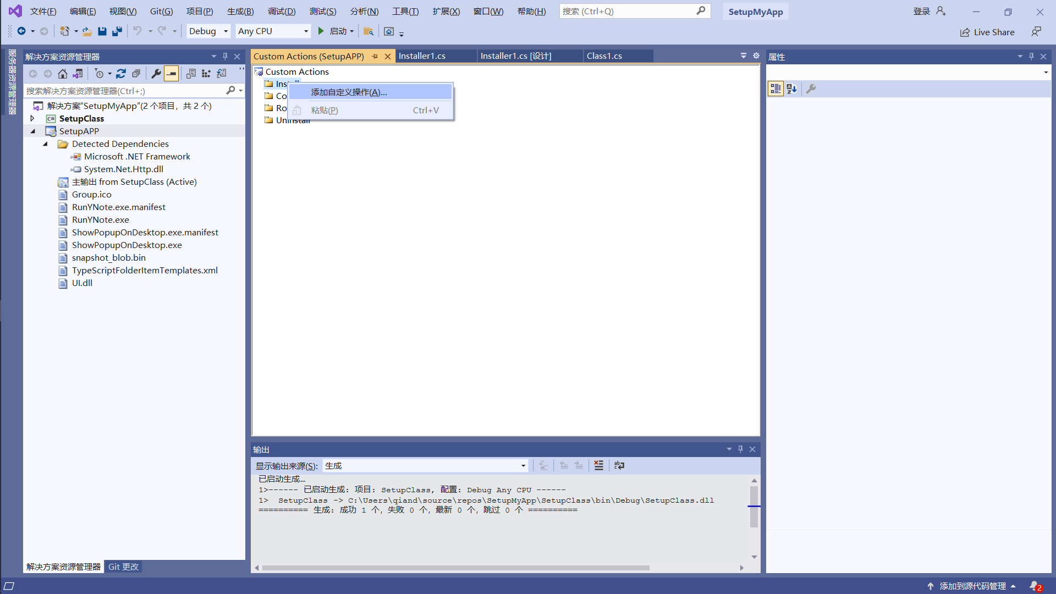Image resolution: width=1056 pixels, height=594 pixels.
Task: Expand the SetupClass project node
Action: coord(32,118)
